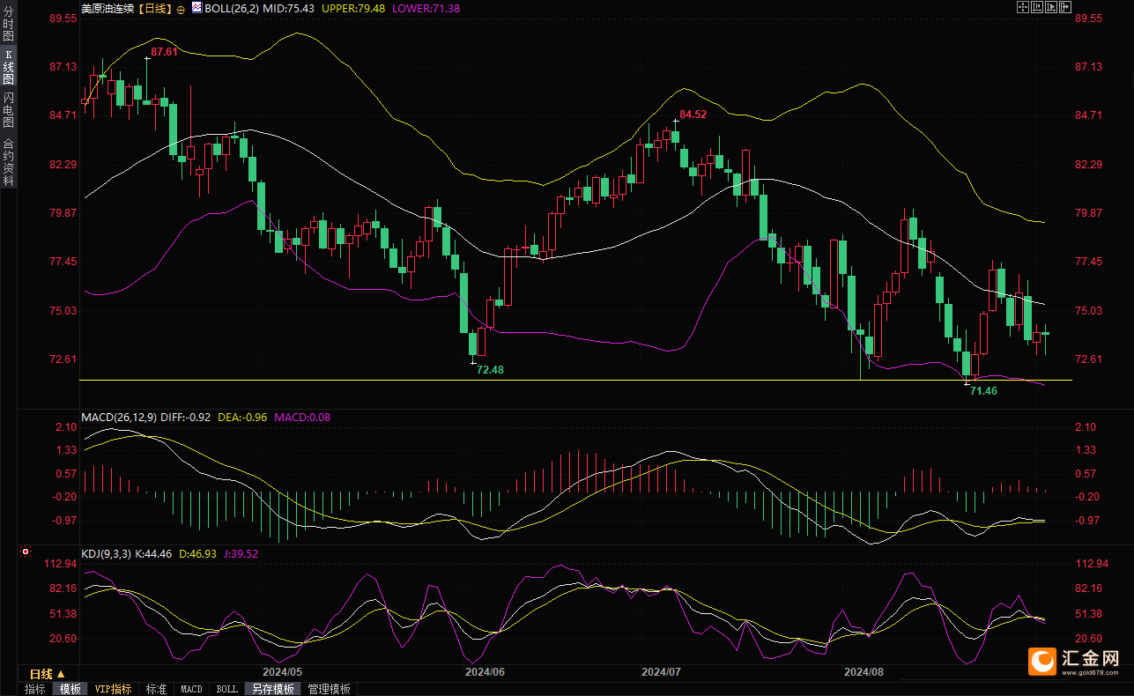Image resolution: width=1134 pixels, height=696 pixels.
Task: Click the 87.61 high price marker
Action: tap(164, 52)
